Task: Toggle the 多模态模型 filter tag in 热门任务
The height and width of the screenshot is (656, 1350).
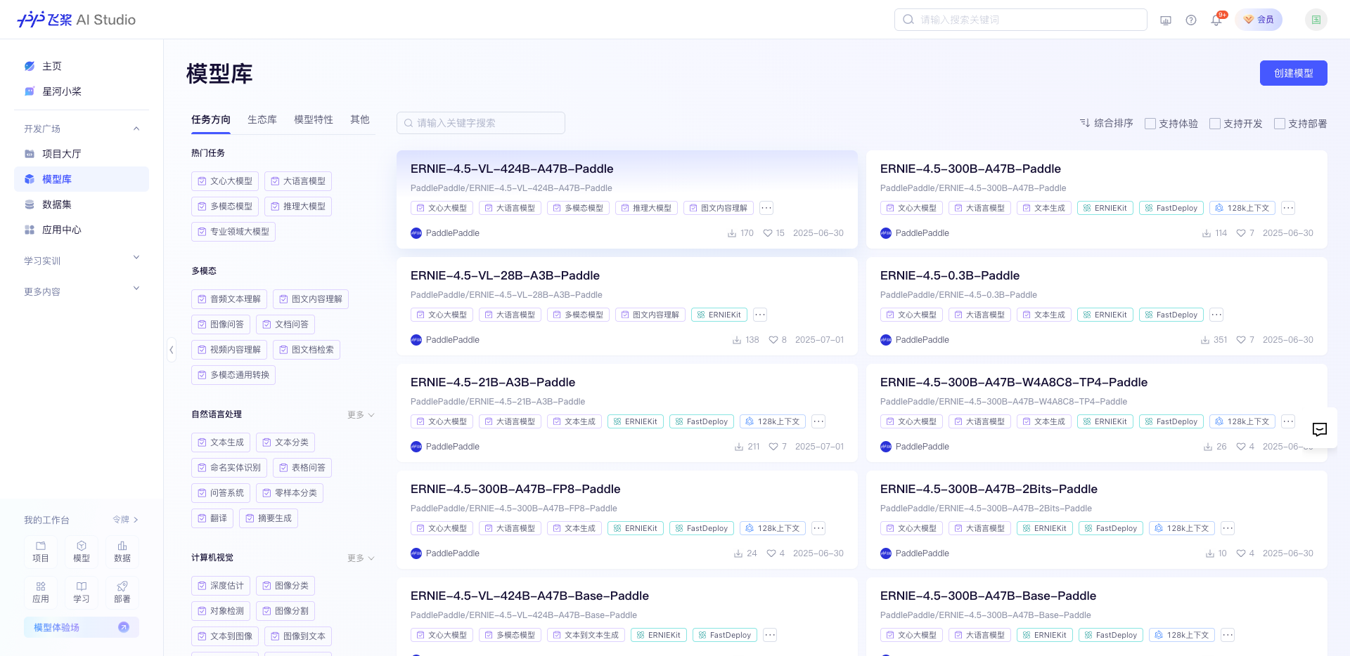Action: point(225,206)
